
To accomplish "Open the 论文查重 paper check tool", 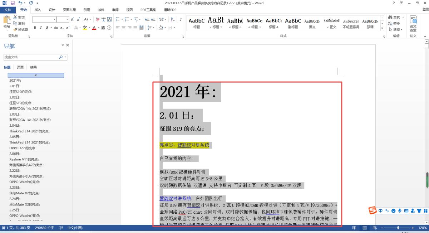I will click(413, 24).
